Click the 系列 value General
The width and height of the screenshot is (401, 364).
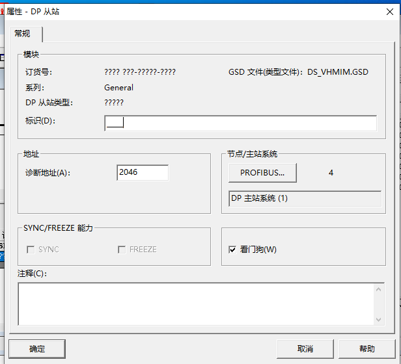(x=118, y=88)
